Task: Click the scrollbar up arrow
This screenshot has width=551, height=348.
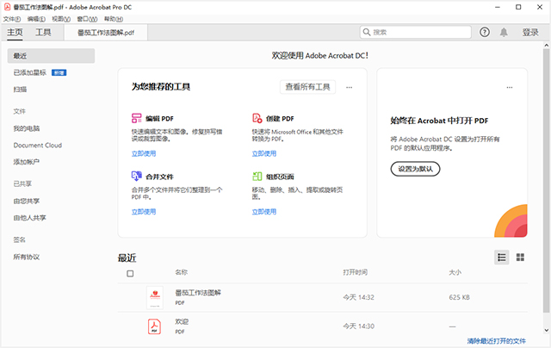Action: pos(546,45)
